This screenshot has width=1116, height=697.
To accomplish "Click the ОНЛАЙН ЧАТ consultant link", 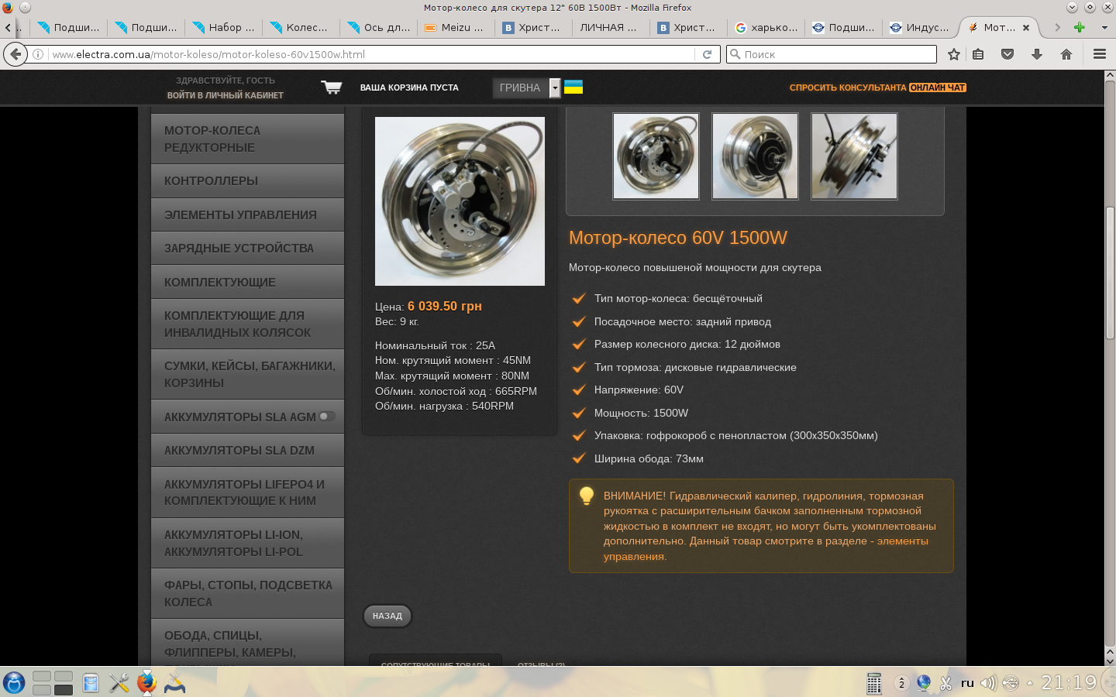I will point(937,88).
